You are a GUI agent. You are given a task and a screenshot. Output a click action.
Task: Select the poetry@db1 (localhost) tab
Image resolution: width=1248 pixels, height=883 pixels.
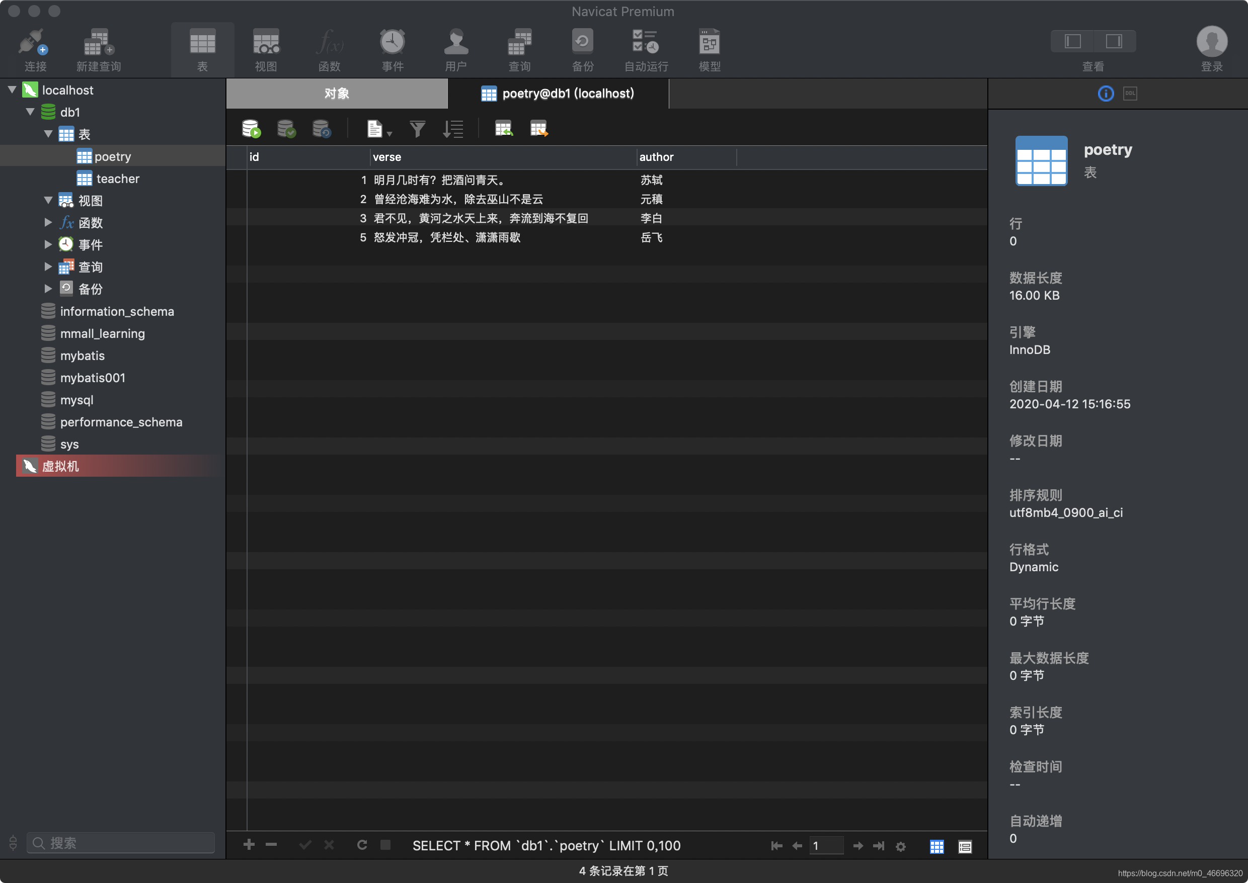point(558,94)
